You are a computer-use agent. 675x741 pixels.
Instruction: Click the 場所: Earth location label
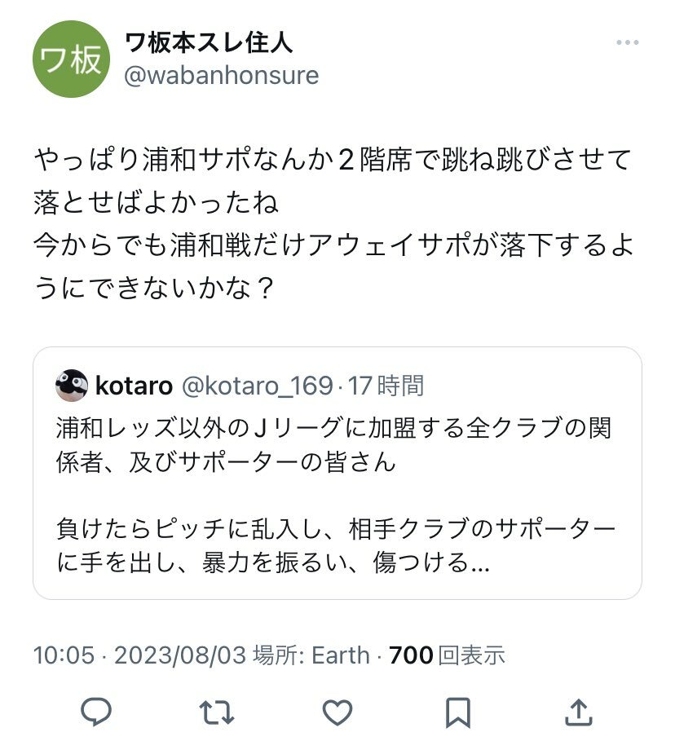point(311,655)
